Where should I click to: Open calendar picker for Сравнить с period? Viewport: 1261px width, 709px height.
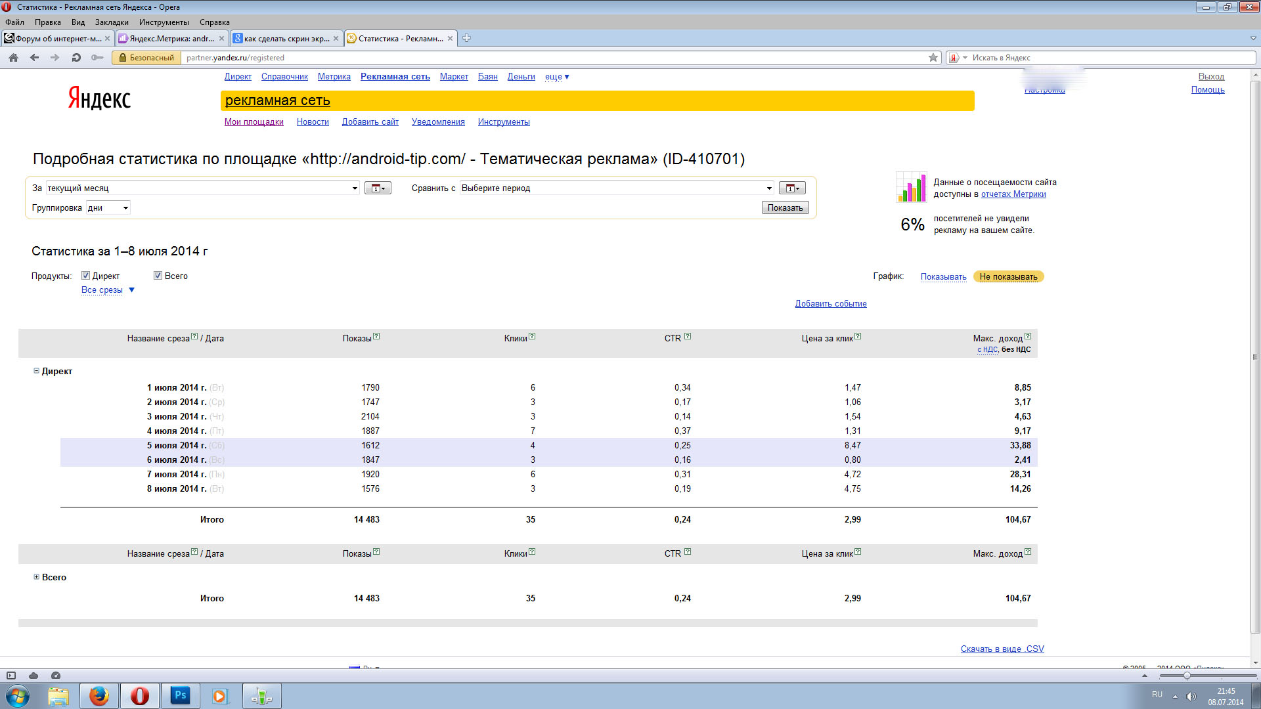(792, 188)
